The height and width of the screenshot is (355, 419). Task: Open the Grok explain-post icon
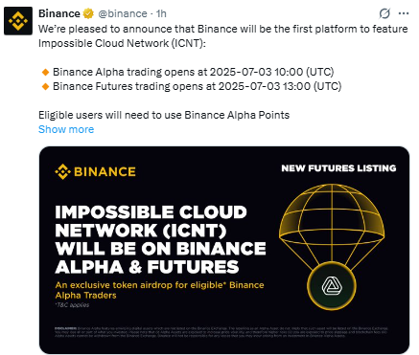(384, 13)
